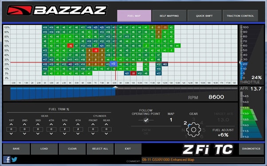Increase 5th gear fuel trim arrow

click(x=65, y=124)
